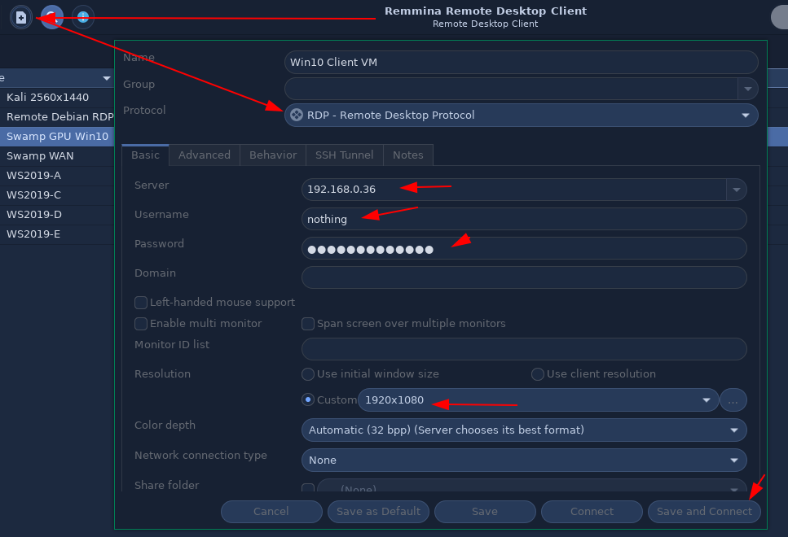Open the Color depth dropdown

(x=524, y=430)
